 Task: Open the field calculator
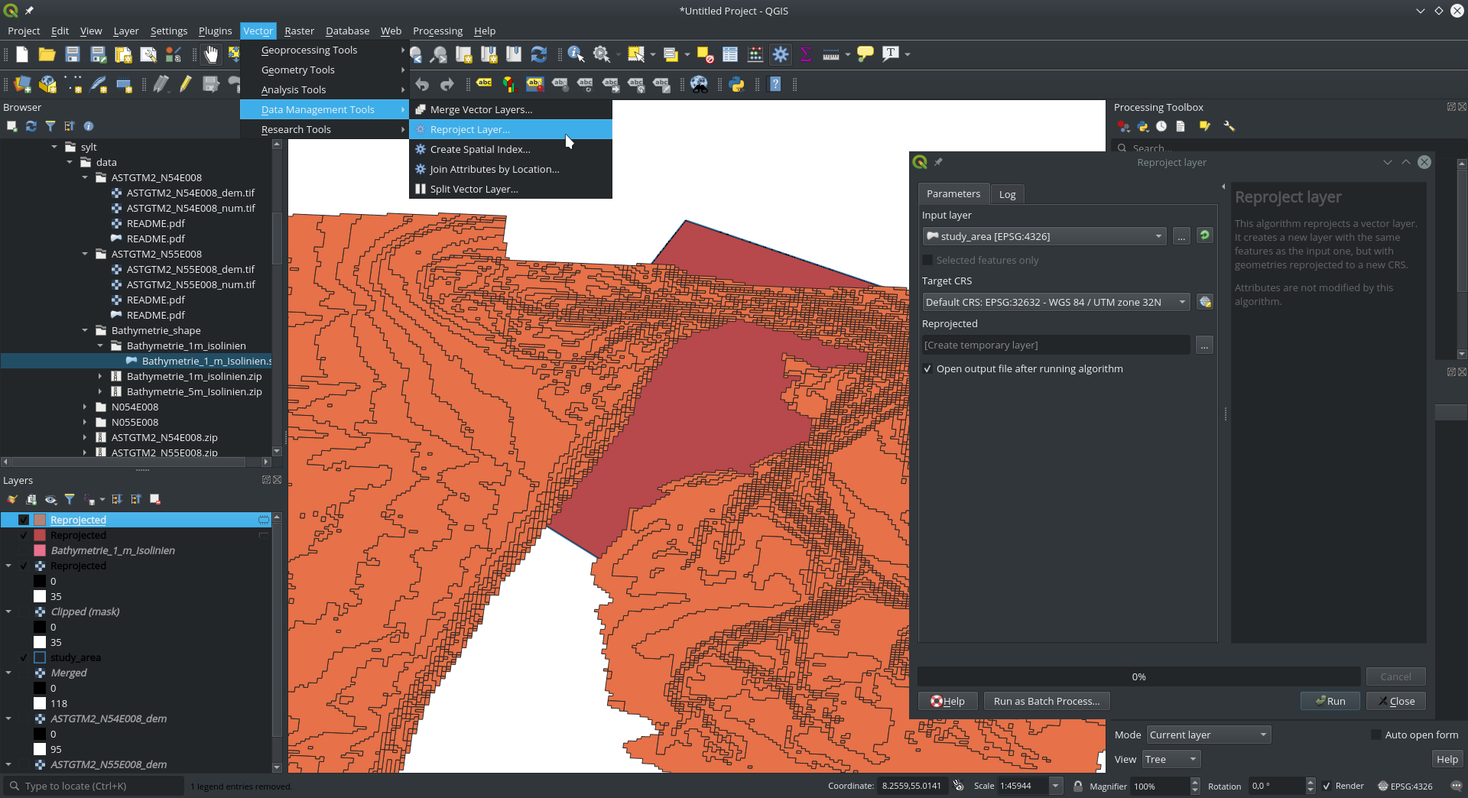point(755,54)
